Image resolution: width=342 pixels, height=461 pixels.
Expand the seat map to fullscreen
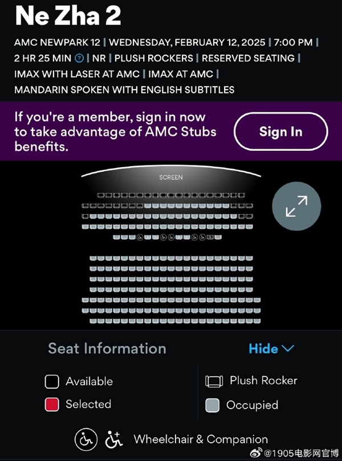tap(296, 207)
